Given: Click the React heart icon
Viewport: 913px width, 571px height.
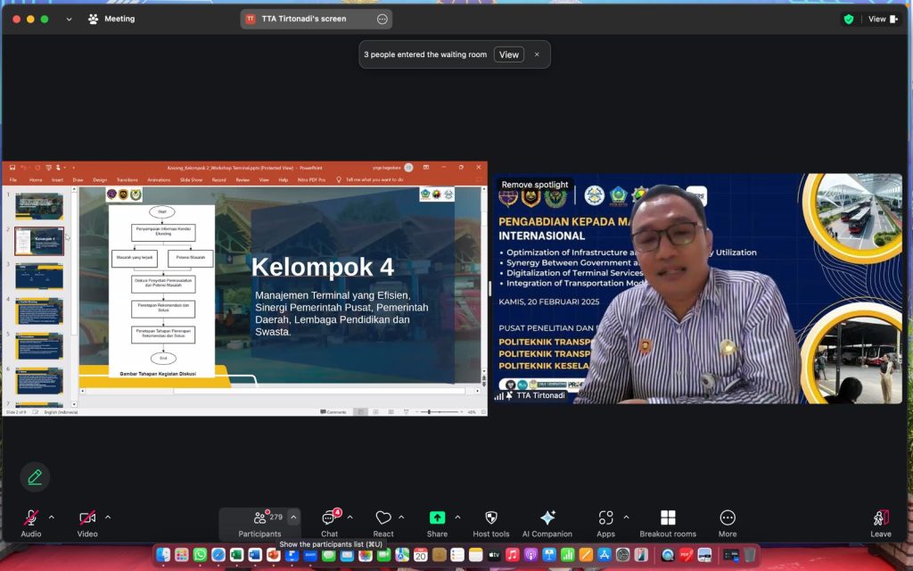Looking at the screenshot, I should (383, 523).
